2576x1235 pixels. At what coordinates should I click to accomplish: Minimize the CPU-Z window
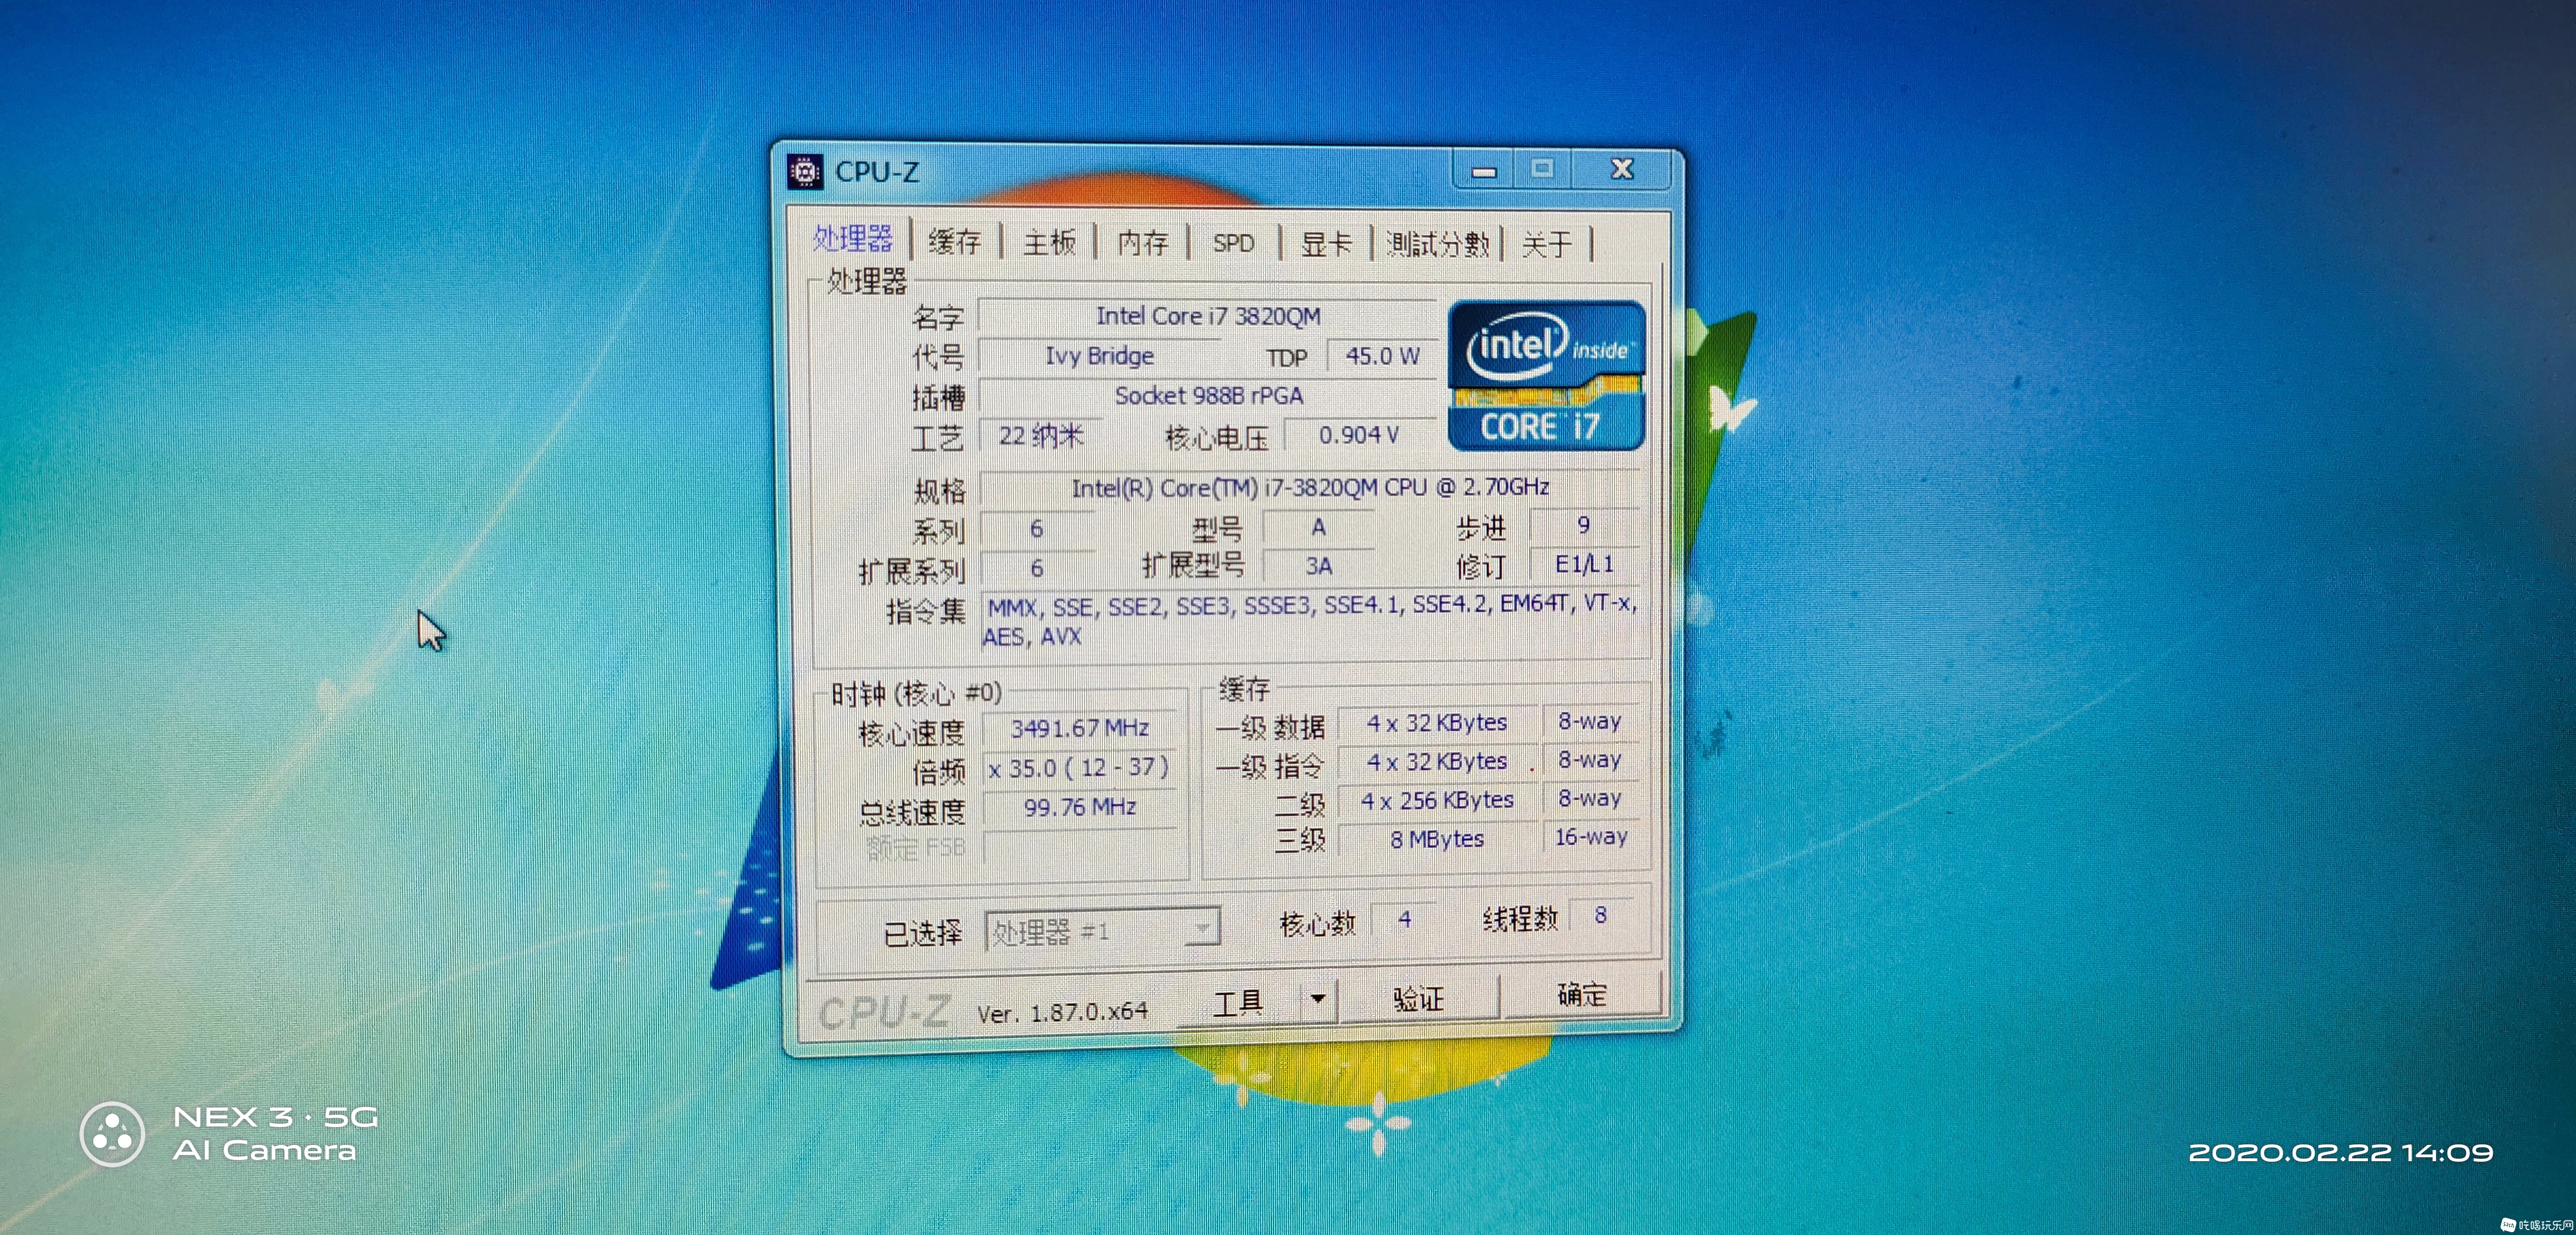(1484, 171)
